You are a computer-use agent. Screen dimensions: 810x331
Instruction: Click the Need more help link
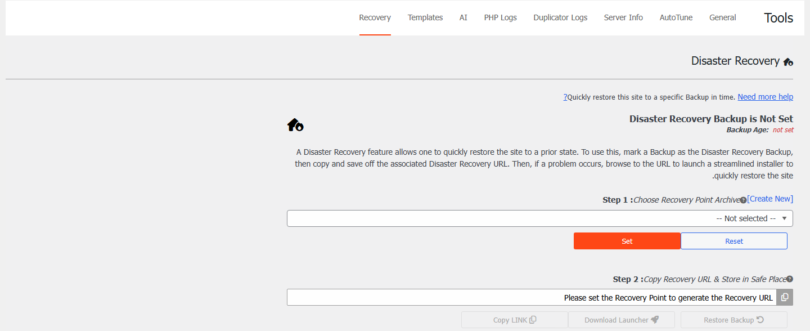pos(765,97)
